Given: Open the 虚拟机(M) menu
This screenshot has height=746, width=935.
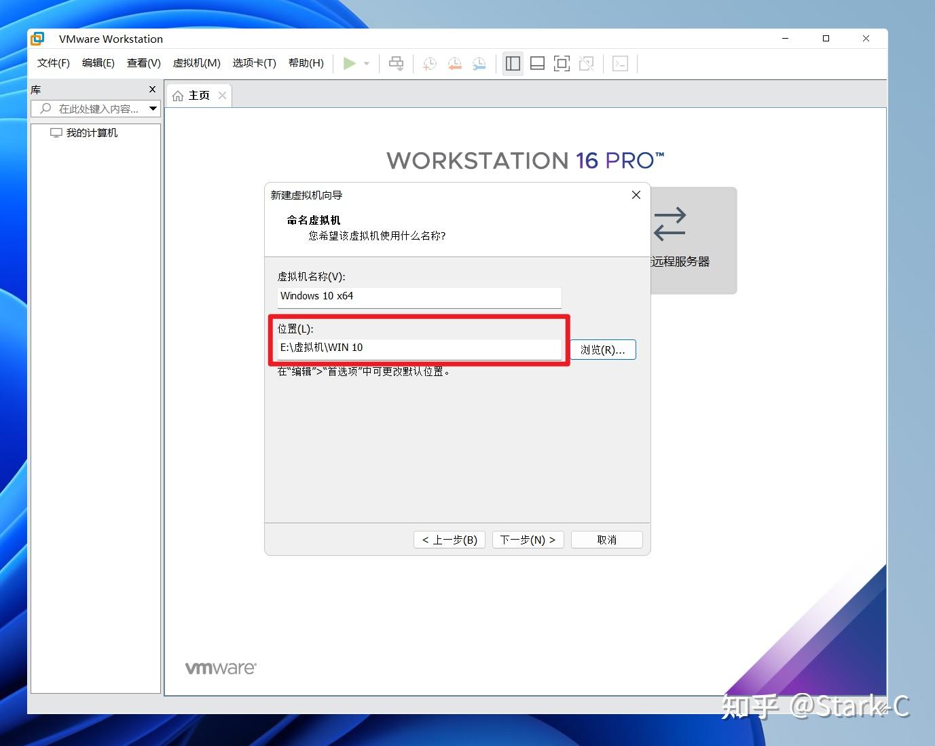Looking at the screenshot, I should click(196, 63).
